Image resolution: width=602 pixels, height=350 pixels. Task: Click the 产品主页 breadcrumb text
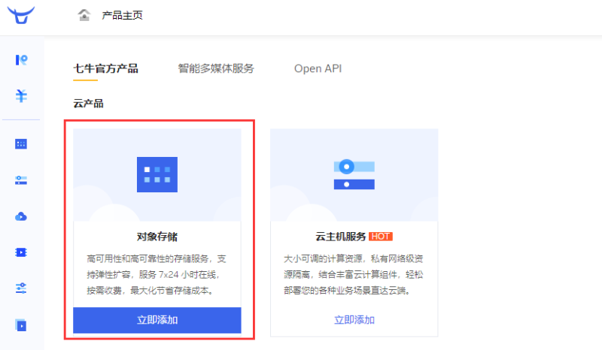pyautogui.click(x=122, y=15)
